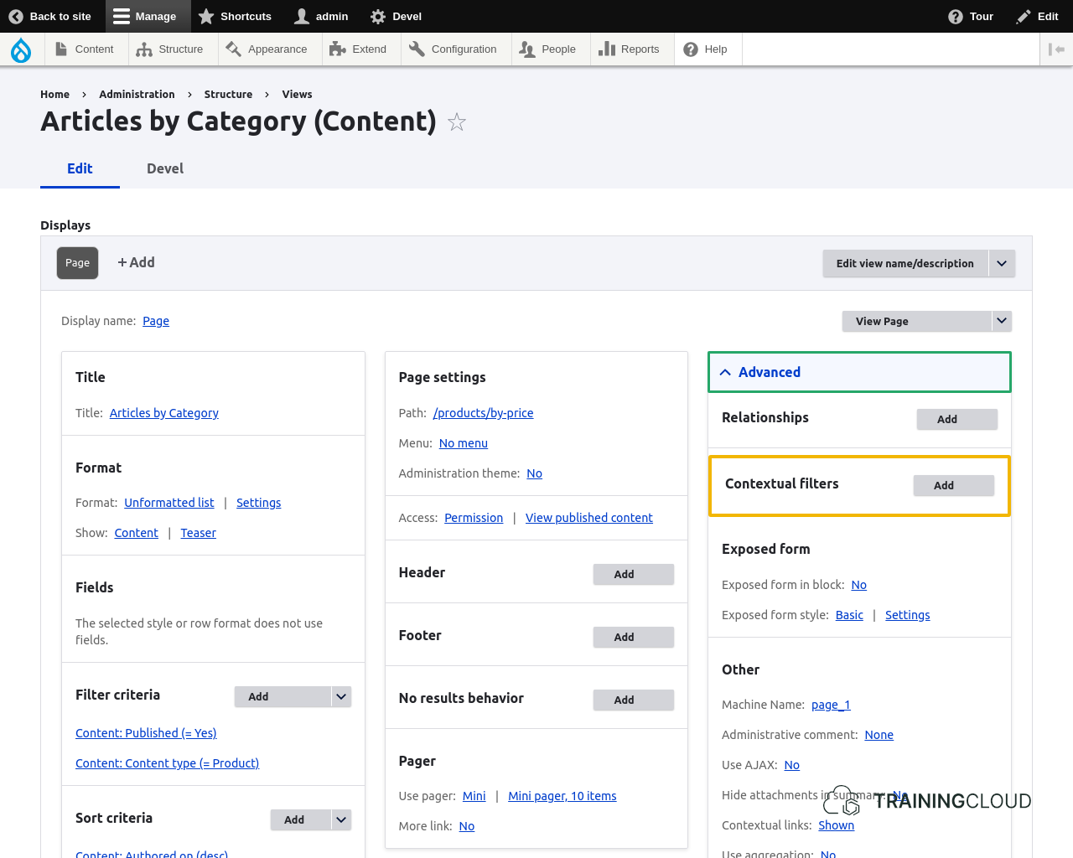Start the Tour help icon
This screenshot has width=1073, height=858.
click(x=971, y=16)
